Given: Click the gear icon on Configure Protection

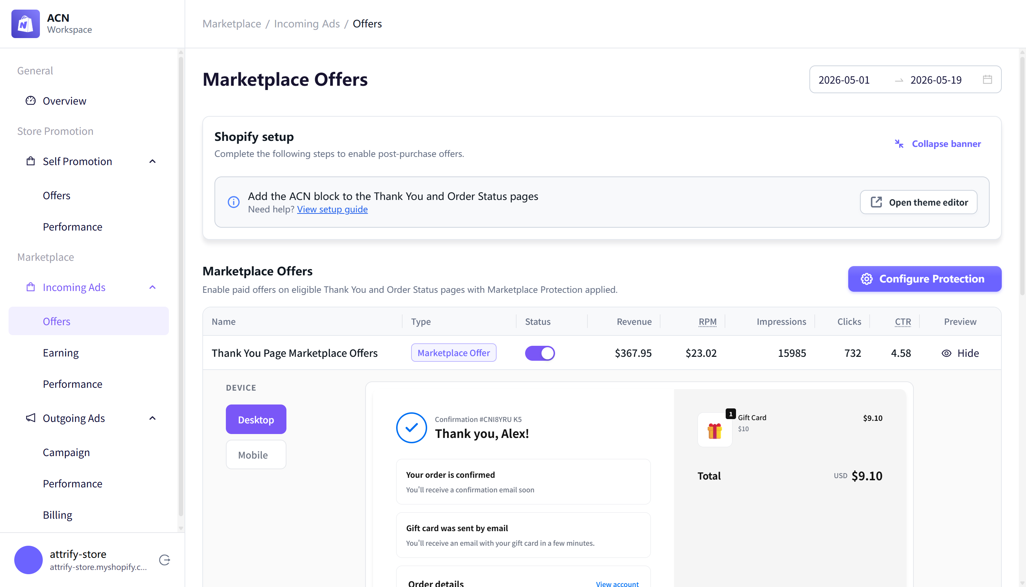Looking at the screenshot, I should click(866, 279).
